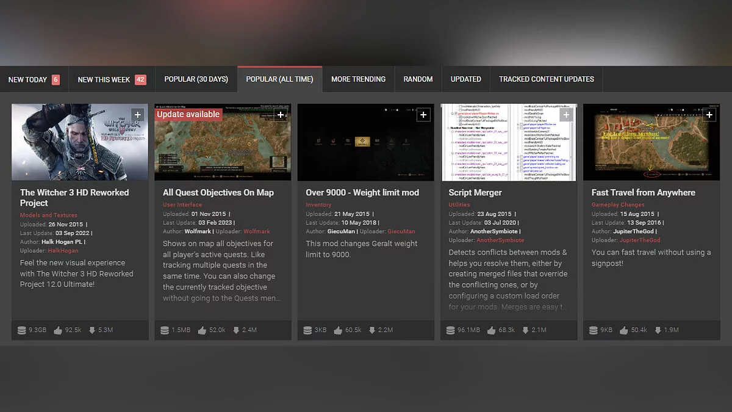Open Fast Travel from Anywhere title
This screenshot has height=412, width=732.
(x=644, y=192)
